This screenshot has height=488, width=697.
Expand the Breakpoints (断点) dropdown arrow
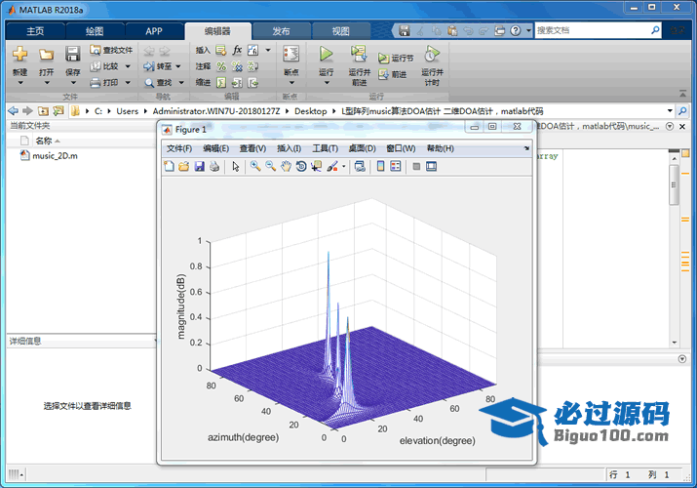[x=291, y=83]
